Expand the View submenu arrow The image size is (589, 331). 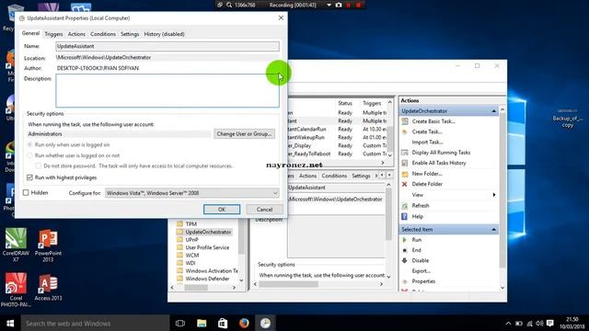tap(494, 195)
